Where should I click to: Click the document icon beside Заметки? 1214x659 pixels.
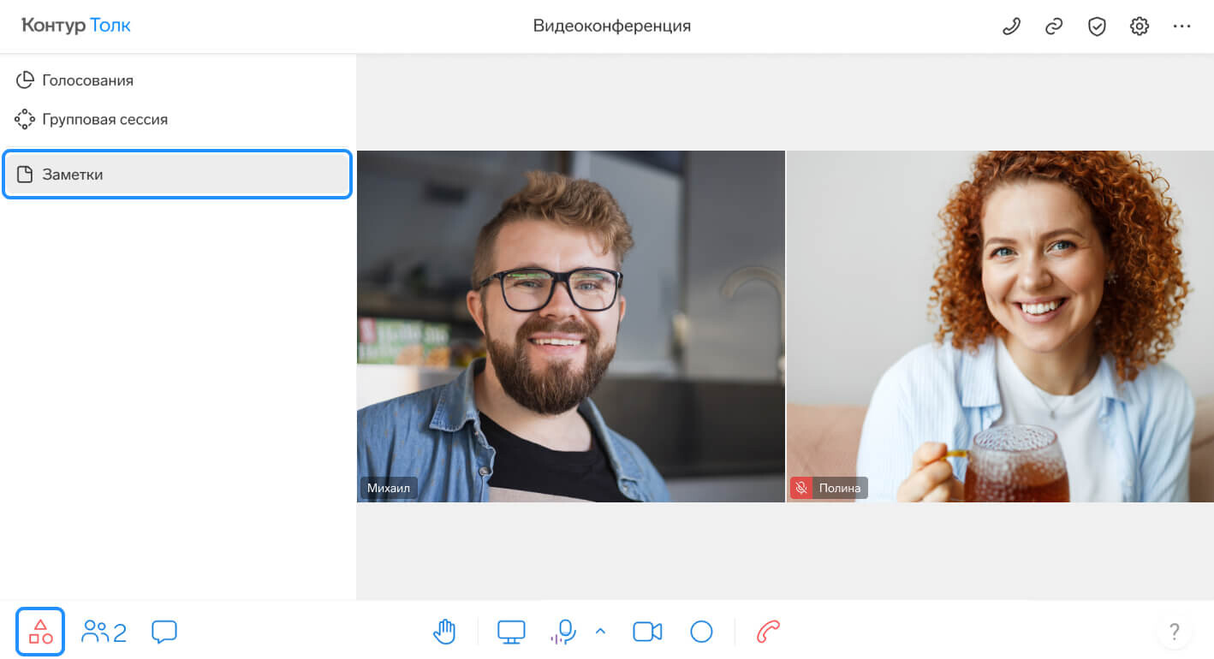click(x=26, y=175)
